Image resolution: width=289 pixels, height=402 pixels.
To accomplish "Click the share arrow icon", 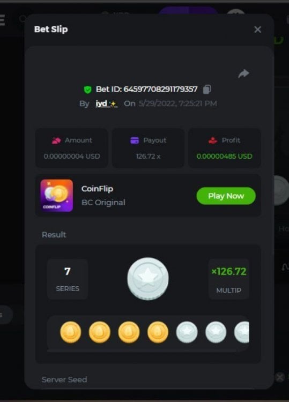I will click(243, 73).
